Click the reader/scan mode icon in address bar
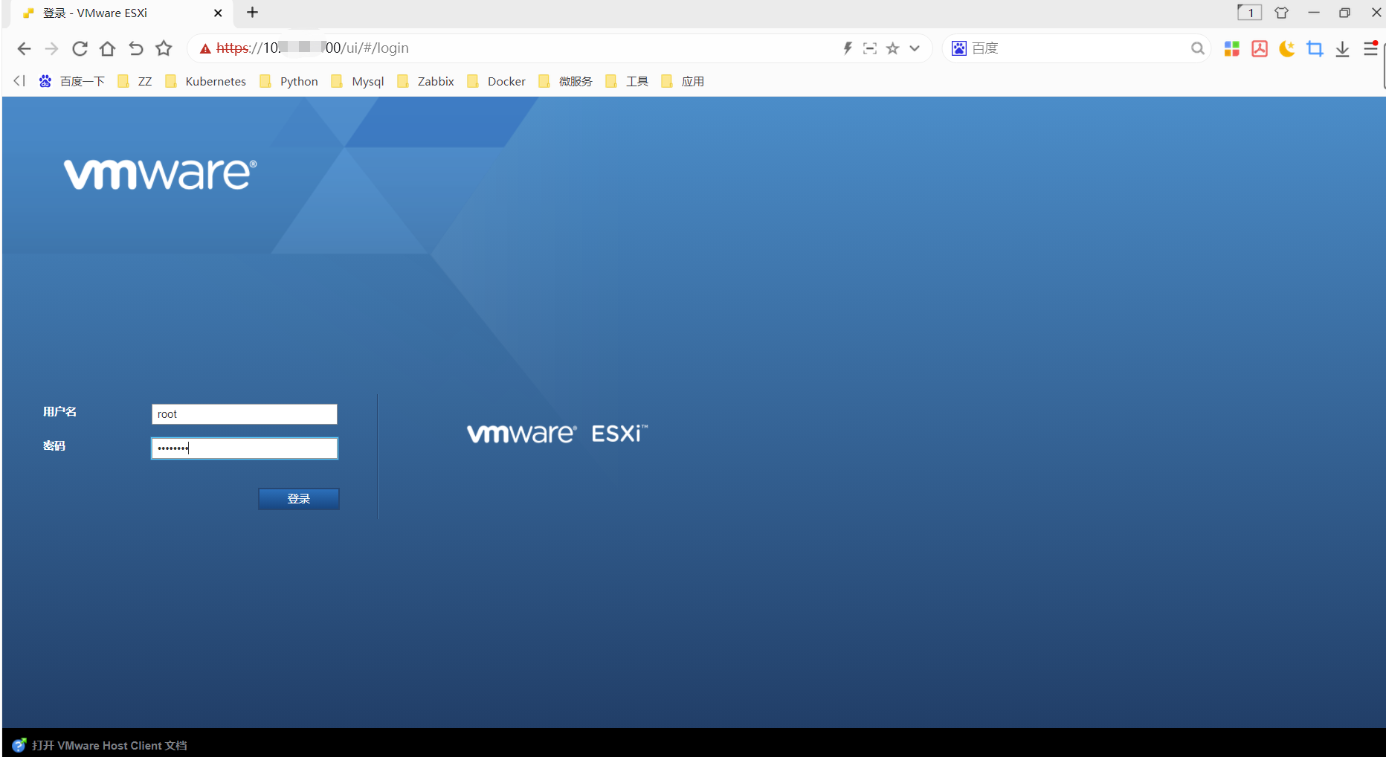The height and width of the screenshot is (757, 1386). [870, 48]
